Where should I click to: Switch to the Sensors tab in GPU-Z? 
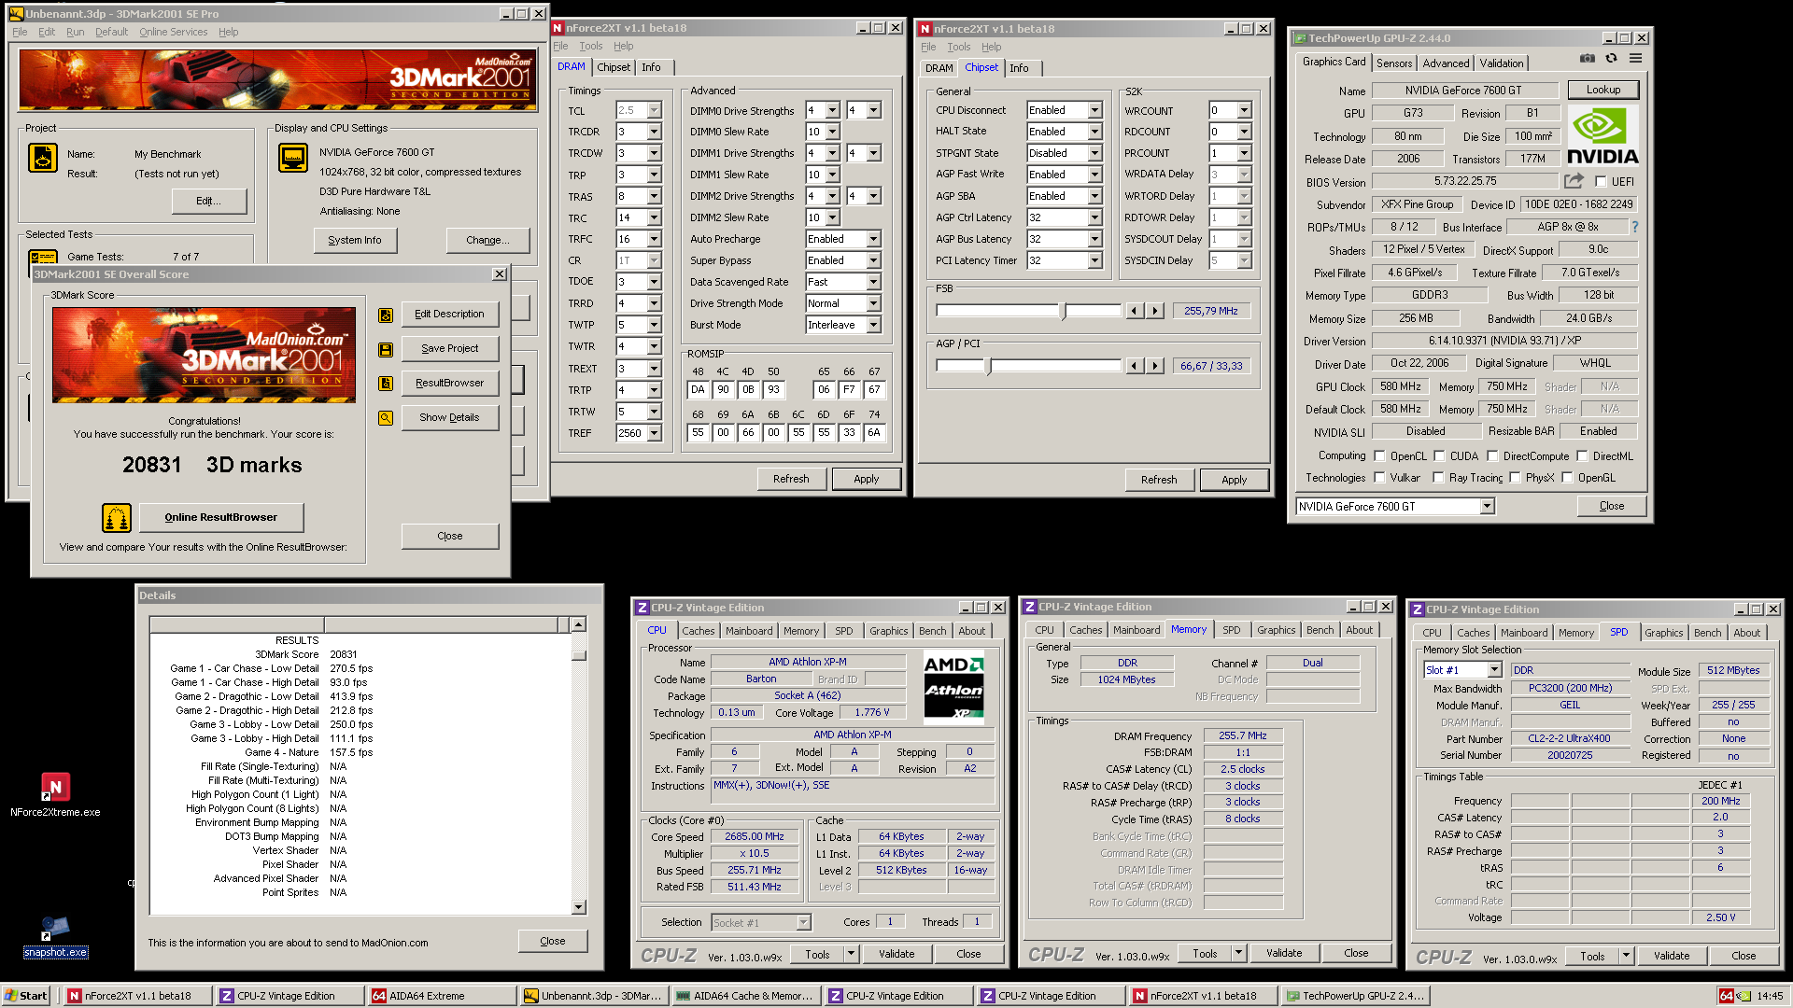[x=1394, y=63]
